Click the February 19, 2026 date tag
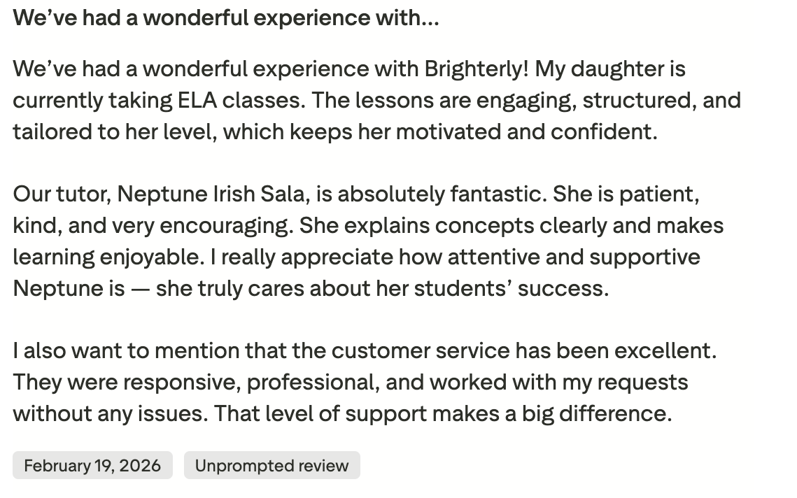 (92, 466)
